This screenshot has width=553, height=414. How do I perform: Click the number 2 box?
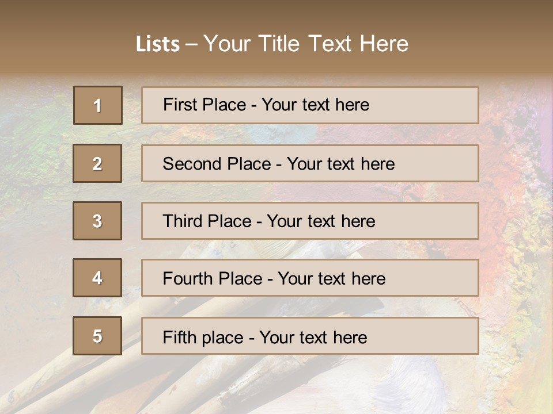(x=97, y=163)
